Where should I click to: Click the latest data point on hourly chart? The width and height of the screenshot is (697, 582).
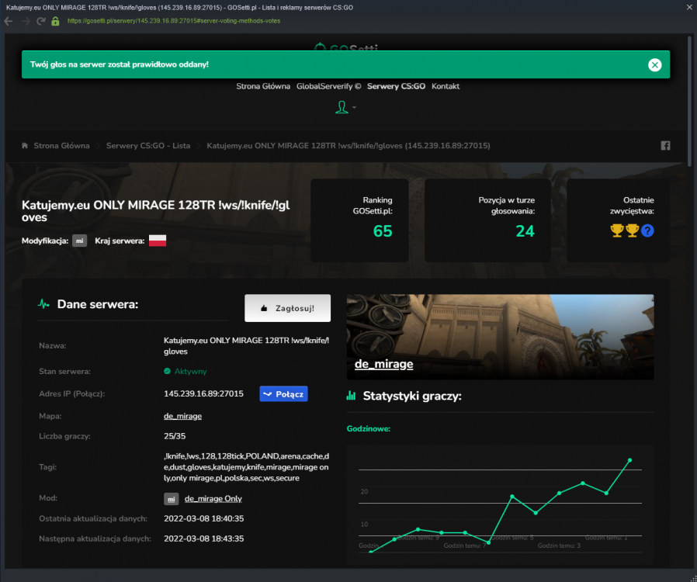point(629,460)
